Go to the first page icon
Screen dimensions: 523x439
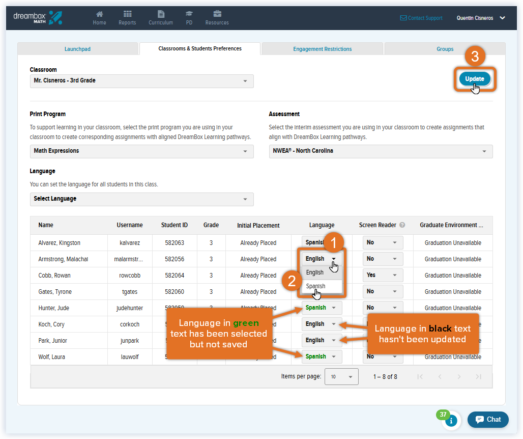pos(420,376)
